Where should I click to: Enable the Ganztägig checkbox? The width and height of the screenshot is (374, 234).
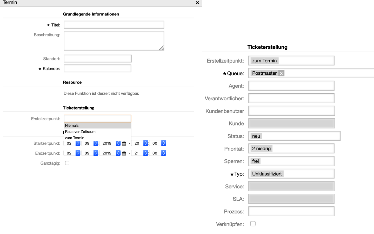coord(67,163)
